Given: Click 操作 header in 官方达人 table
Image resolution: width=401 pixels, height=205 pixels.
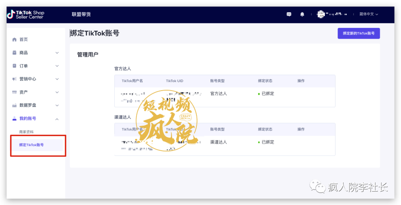Looking at the screenshot, I should click(301, 81).
